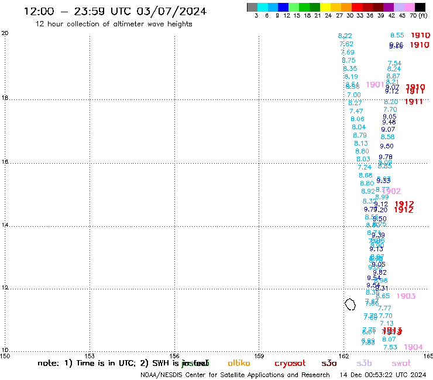
Task: Click the wave height value '8.92'
Action: [368, 191]
